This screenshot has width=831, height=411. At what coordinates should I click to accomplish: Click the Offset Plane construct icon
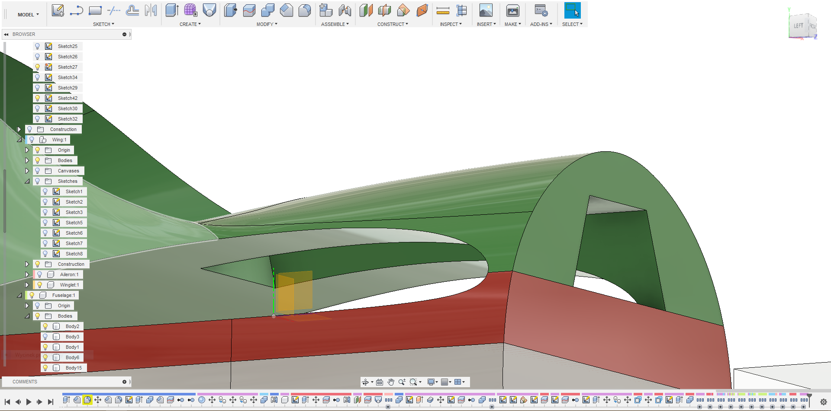coord(366,10)
